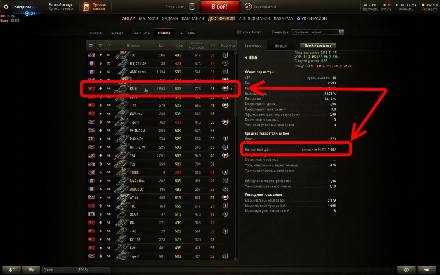Switch to the 'Награды' tab in right panel
Screen dimensions: 440x275
(x=281, y=46)
